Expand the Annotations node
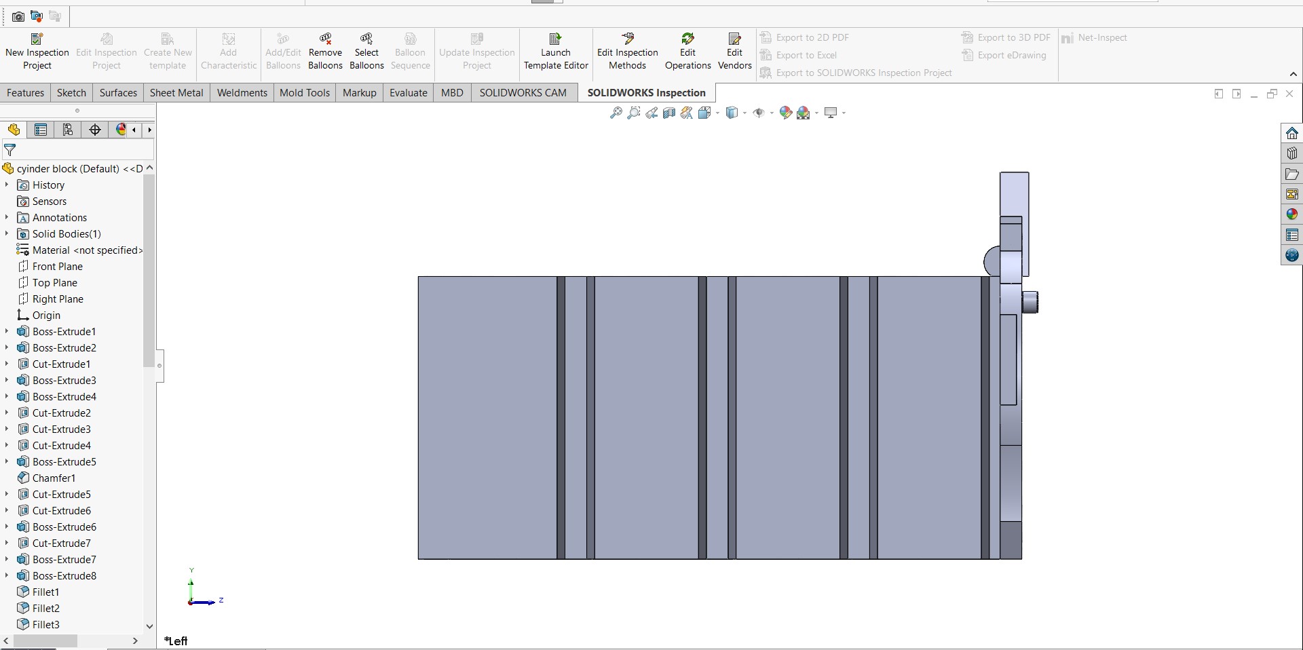The width and height of the screenshot is (1303, 650). (x=7, y=217)
